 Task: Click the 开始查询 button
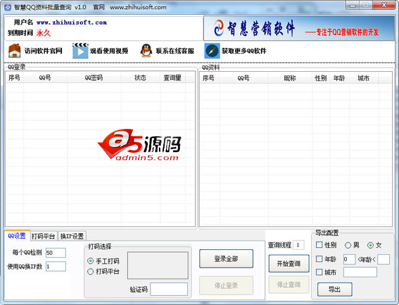289,263
